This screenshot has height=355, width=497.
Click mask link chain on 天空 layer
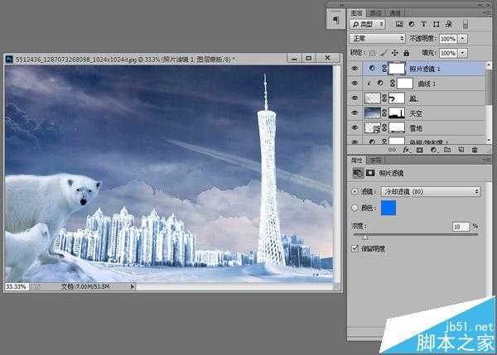coord(384,113)
